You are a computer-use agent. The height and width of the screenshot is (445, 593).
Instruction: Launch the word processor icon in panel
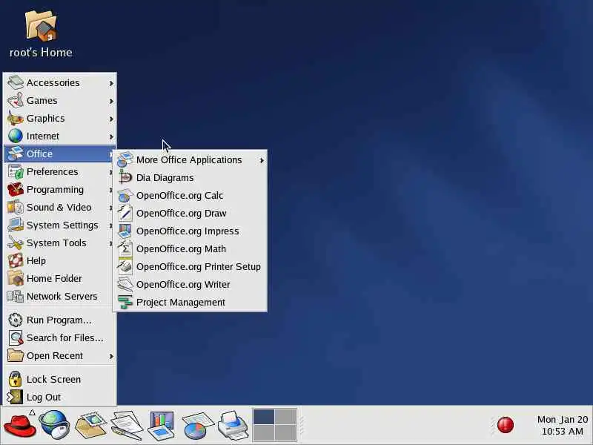coord(126,425)
